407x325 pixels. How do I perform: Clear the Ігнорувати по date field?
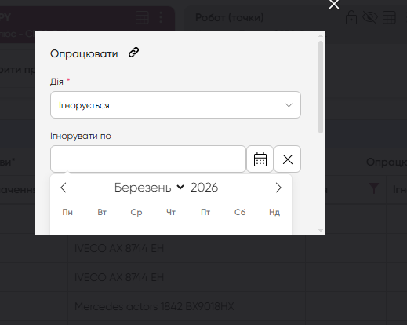pos(288,159)
